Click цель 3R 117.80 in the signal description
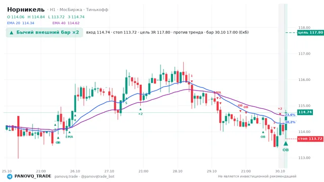This screenshot has height=182, width=324. (155, 32)
